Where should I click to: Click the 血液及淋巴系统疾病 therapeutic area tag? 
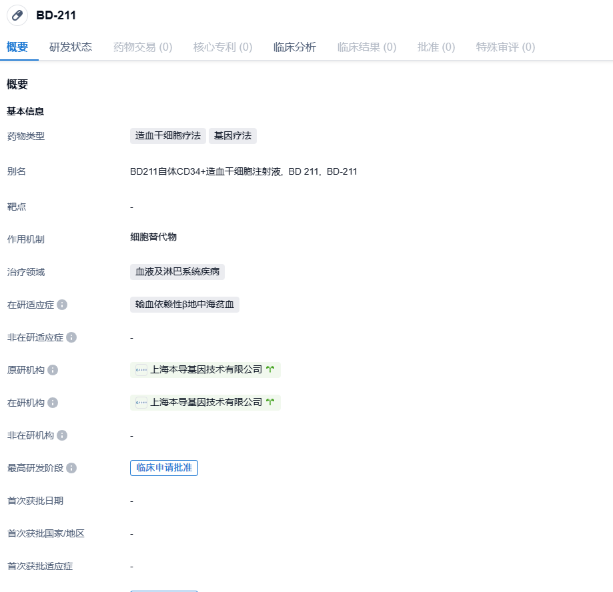pos(177,272)
